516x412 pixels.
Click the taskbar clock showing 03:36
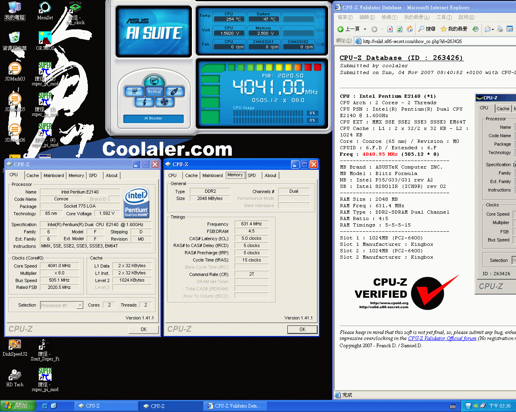click(499, 406)
